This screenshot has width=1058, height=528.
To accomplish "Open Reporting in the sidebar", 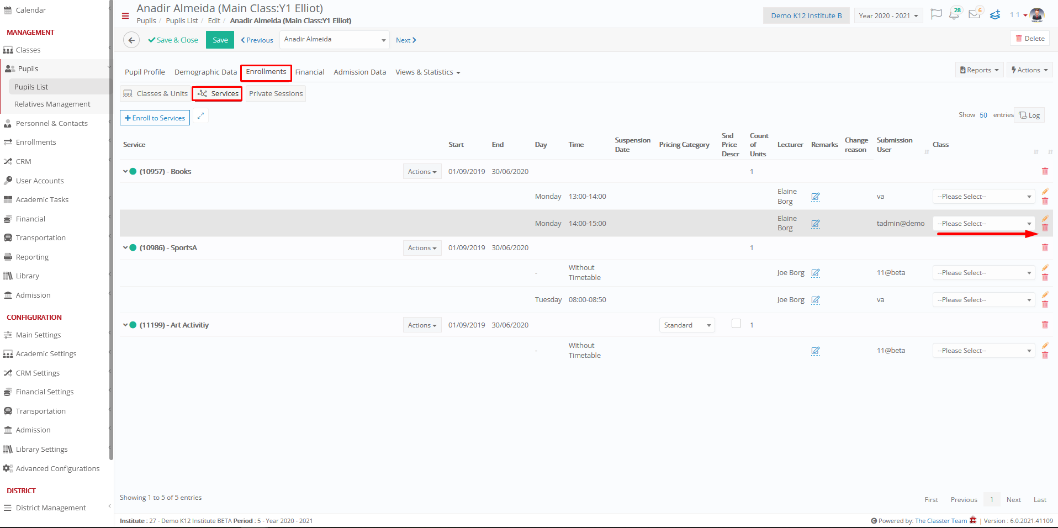I will click(x=32, y=257).
